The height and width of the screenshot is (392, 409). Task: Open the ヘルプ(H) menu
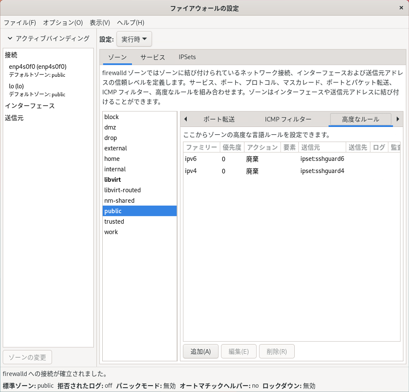[130, 22]
